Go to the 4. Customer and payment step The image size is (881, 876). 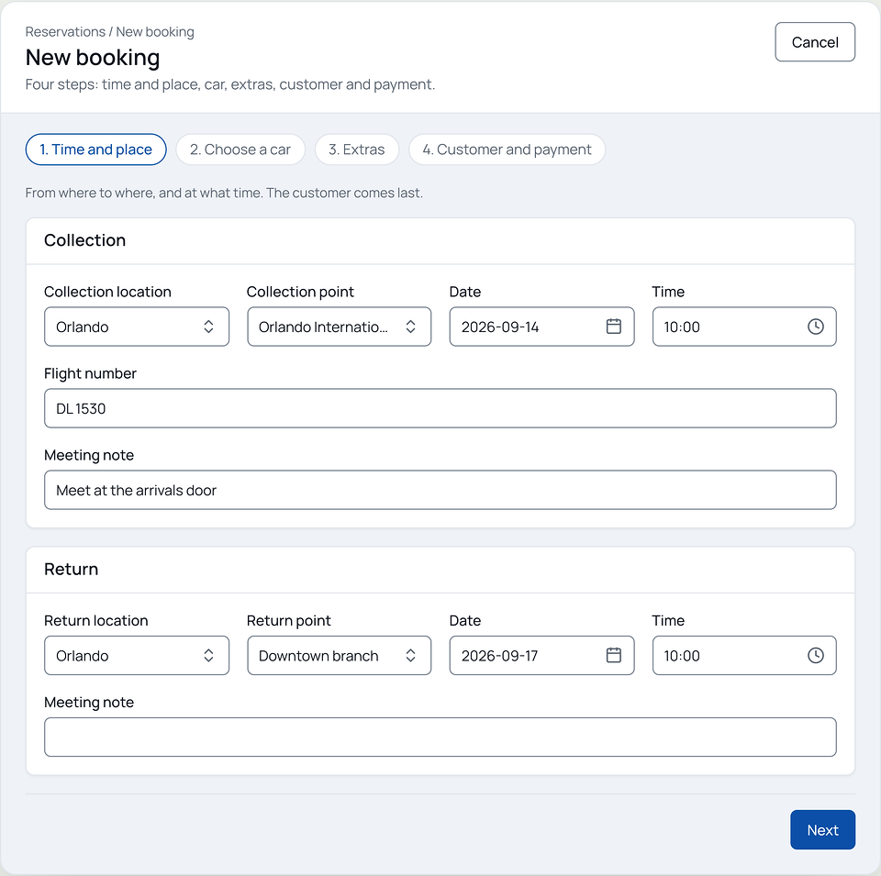pyautogui.click(x=507, y=150)
